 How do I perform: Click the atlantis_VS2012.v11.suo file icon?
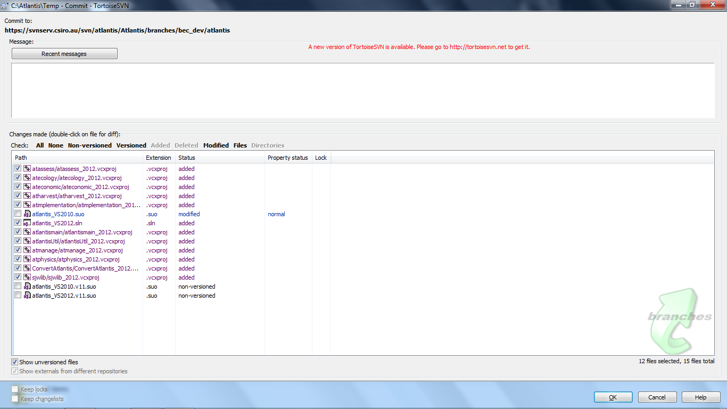27,296
